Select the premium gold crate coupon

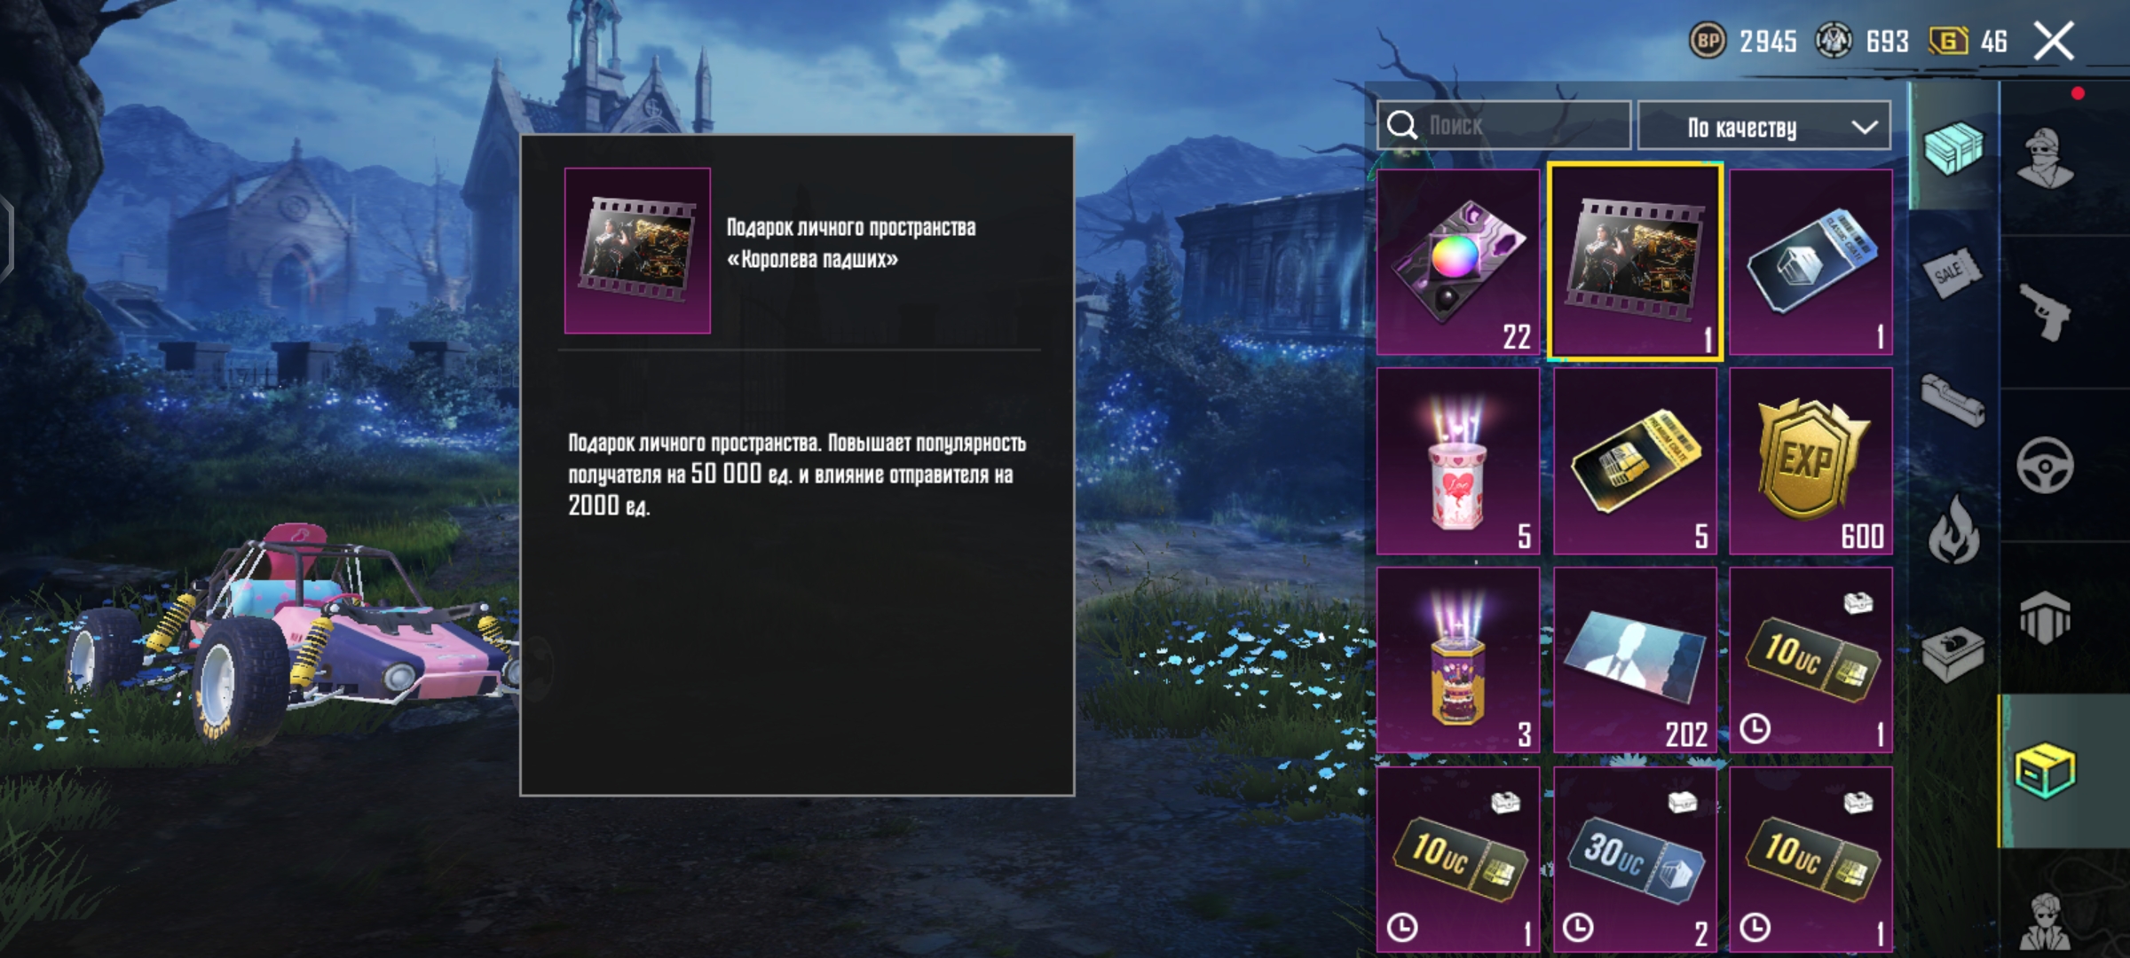(1635, 461)
